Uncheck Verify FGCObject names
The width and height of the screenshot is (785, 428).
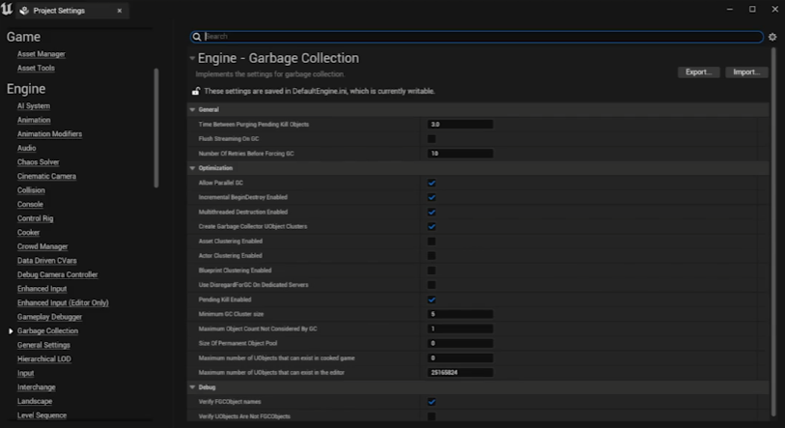[x=432, y=402]
